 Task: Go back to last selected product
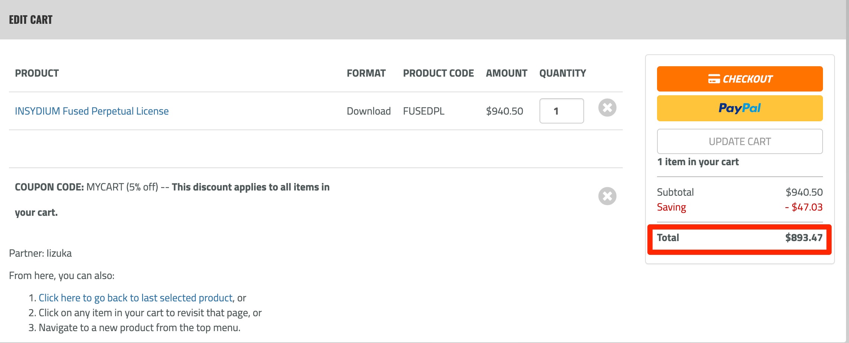136,298
